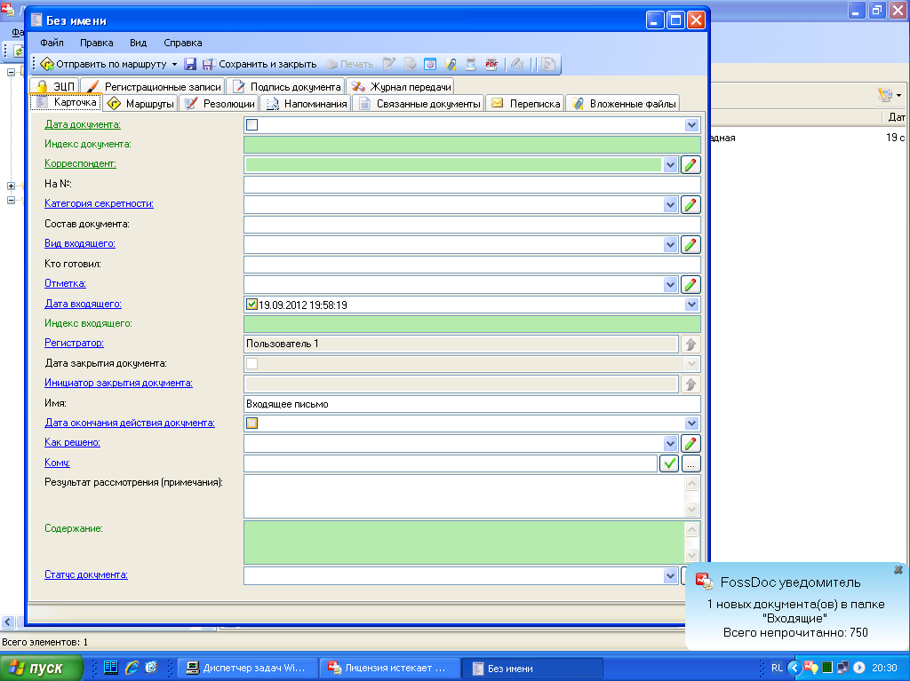Open the Правка menu
910x681 pixels.
coord(96,43)
